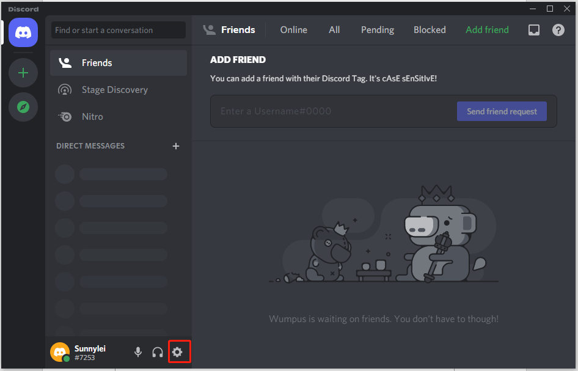This screenshot has height=371, width=578.
Task: Click the DIRECT MESSAGES header text
Action: (90, 146)
